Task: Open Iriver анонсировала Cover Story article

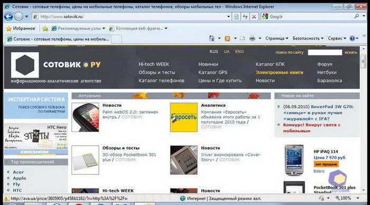Action: click(x=230, y=157)
